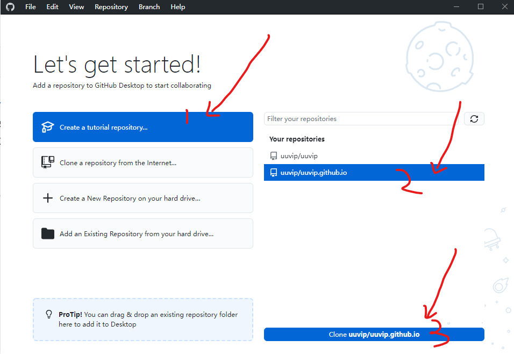The image size is (514, 354).
Task: Click the plus icon for new repository
Action: [48, 198]
